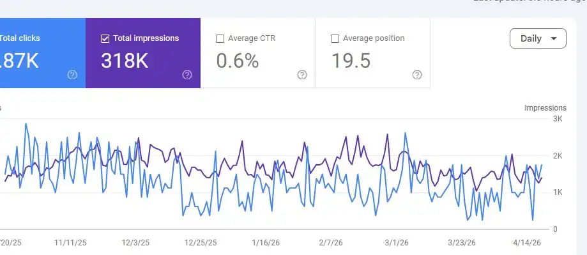Click the 318K impressions value

[x=125, y=61]
